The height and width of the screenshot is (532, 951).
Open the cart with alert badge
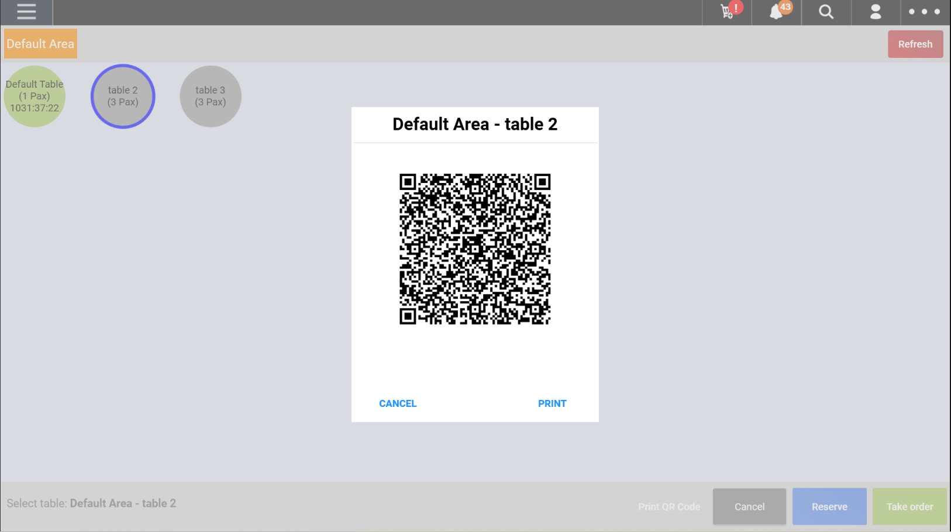(728, 12)
